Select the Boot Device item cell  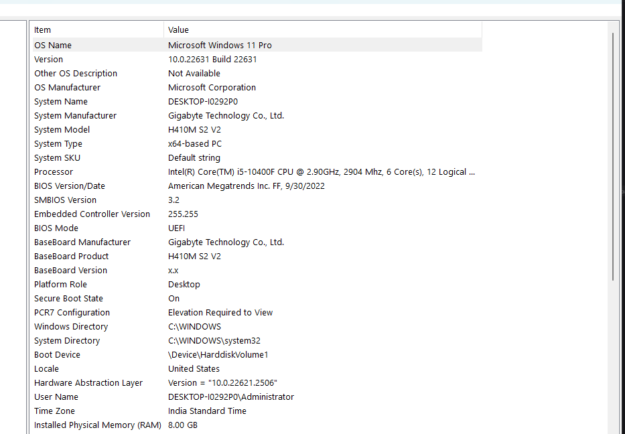pos(57,355)
